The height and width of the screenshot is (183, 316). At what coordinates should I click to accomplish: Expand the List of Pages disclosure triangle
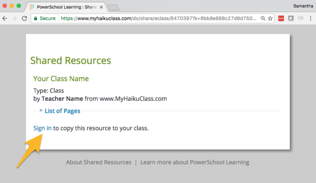pos(41,110)
